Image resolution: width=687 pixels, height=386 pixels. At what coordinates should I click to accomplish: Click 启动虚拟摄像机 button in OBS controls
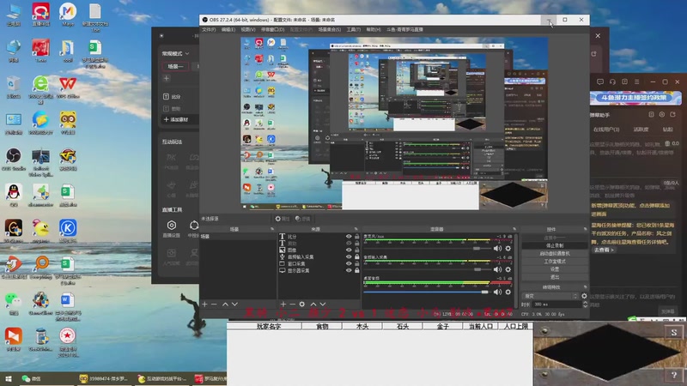[x=555, y=253]
